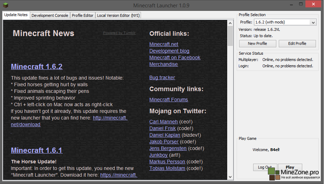The height and width of the screenshot is (184, 324).
Task: Open the Powered by Tumblr link
Action: [x=119, y=33]
